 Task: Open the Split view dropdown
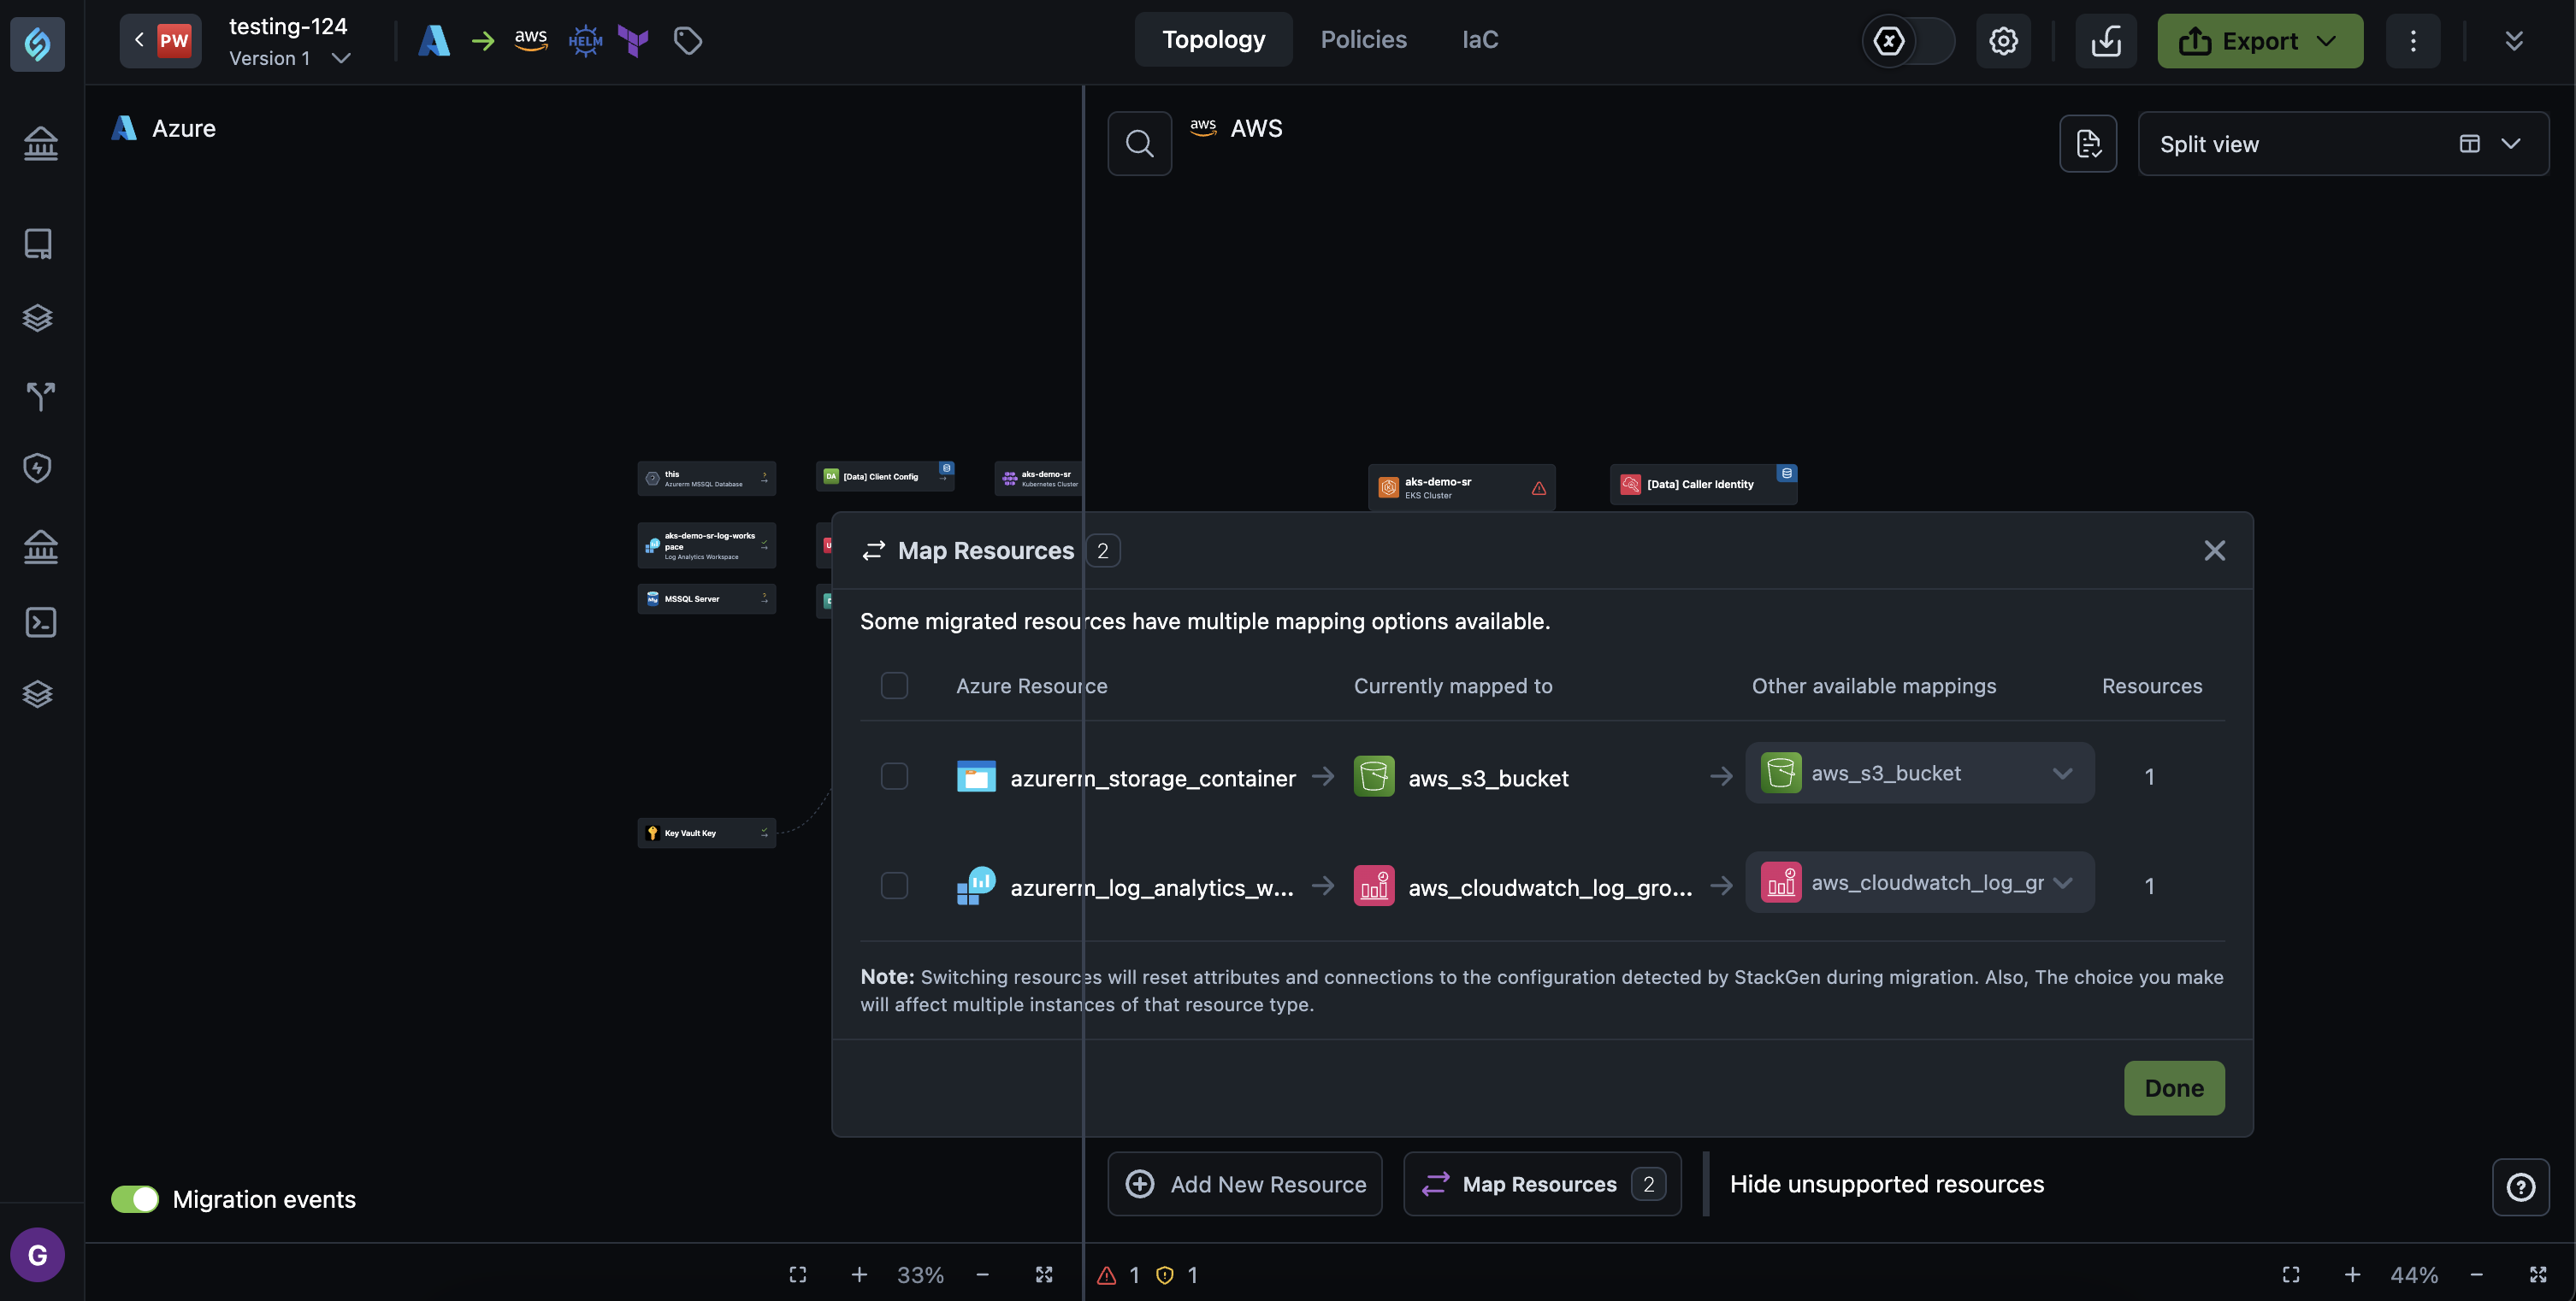point(2343,144)
